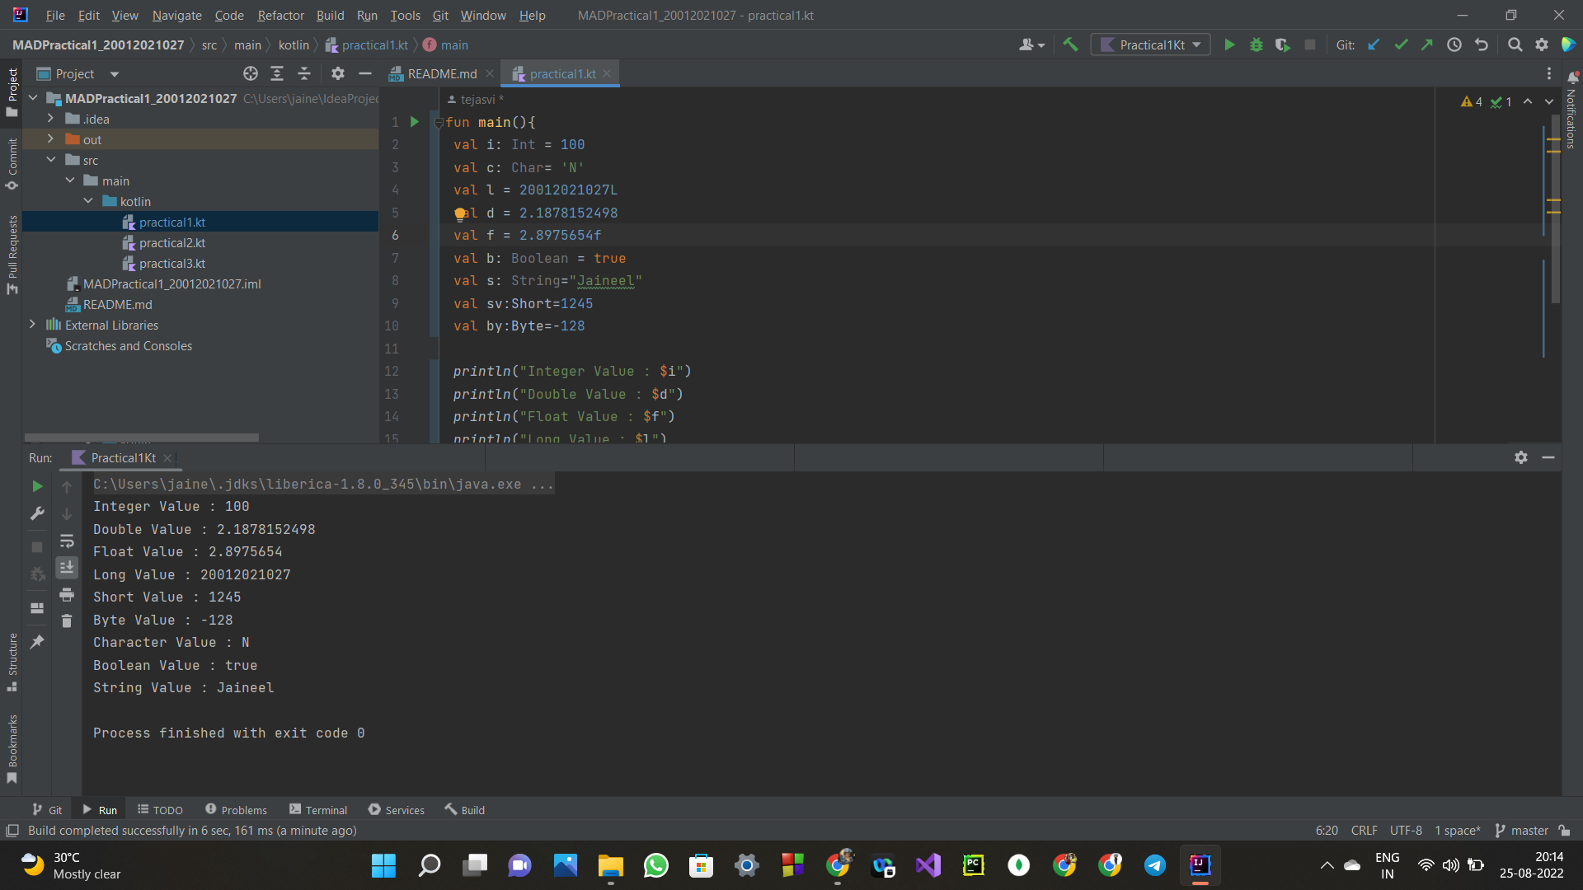Run the Practical1Kt configuration from the toolbar
This screenshot has height=890, width=1583.
coord(1229,44)
